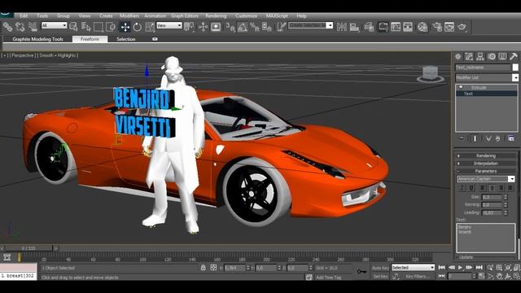Click the Render Production teapot icon

(462, 27)
